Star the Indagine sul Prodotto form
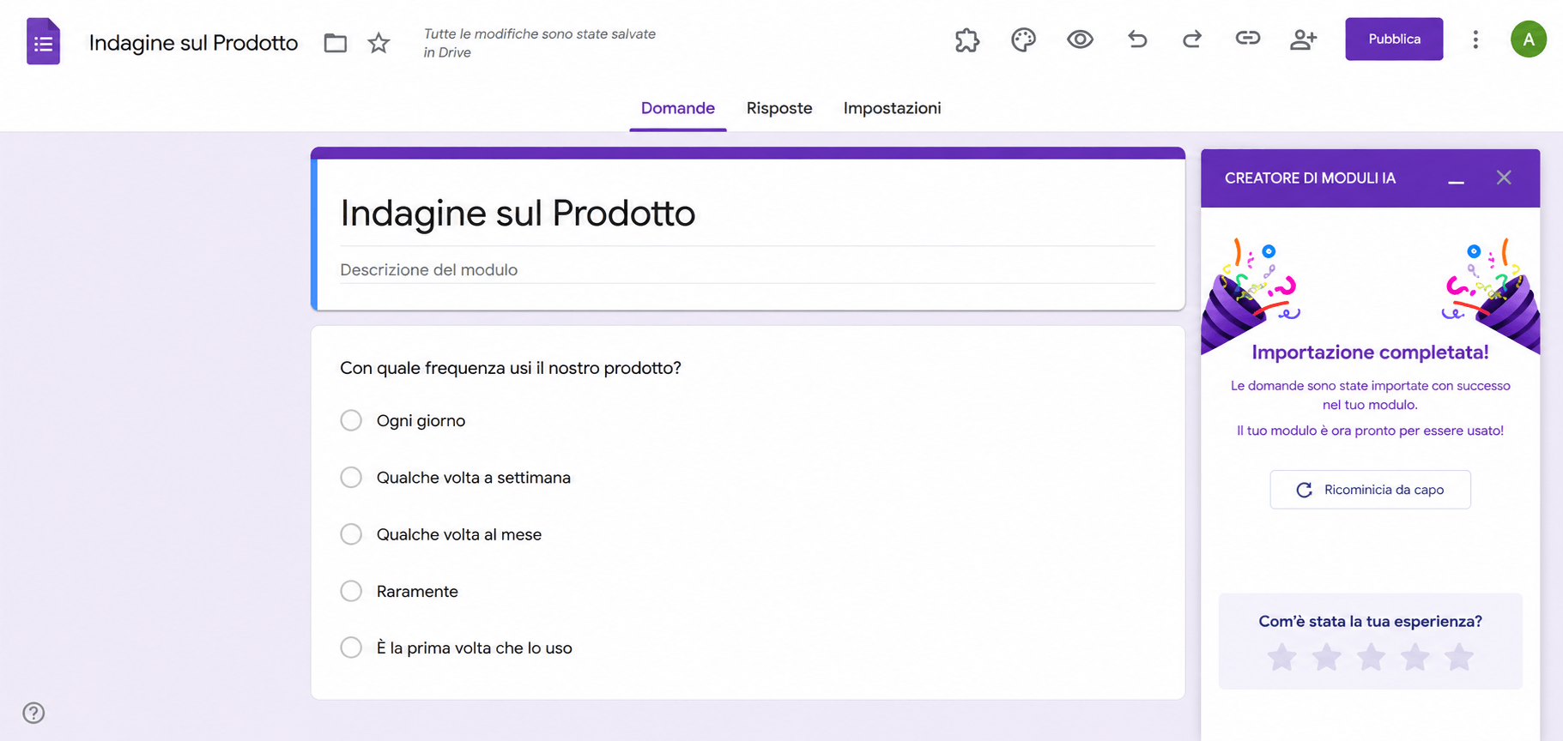Screen dimensions: 1563x741 click(379, 43)
